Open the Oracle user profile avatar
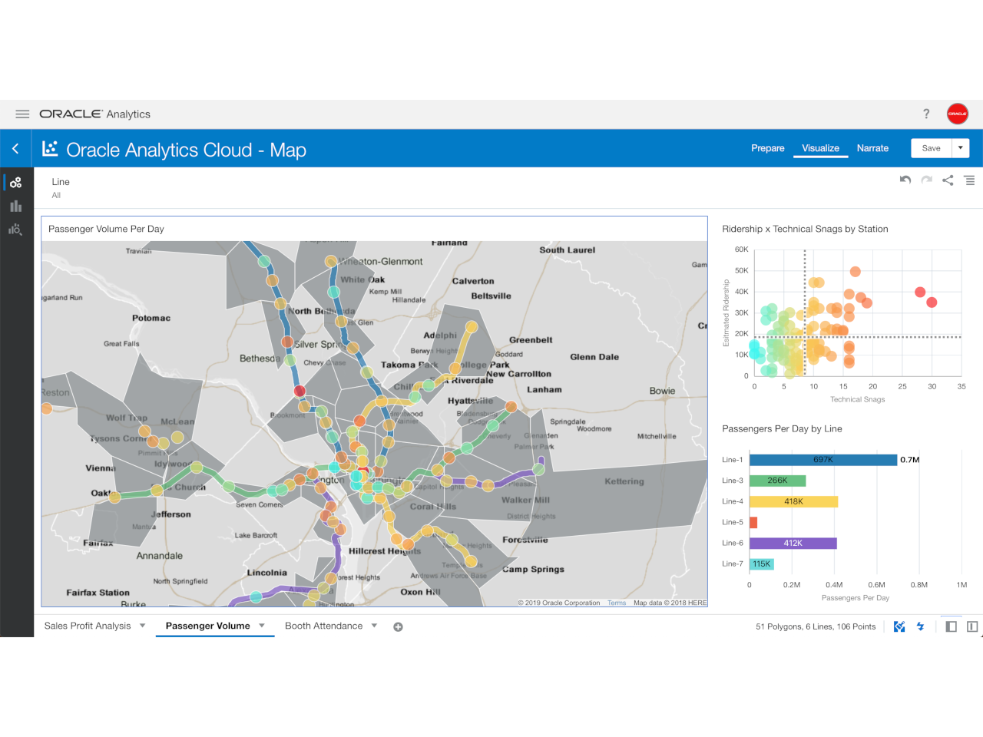The image size is (983, 737). pyautogui.click(x=957, y=114)
